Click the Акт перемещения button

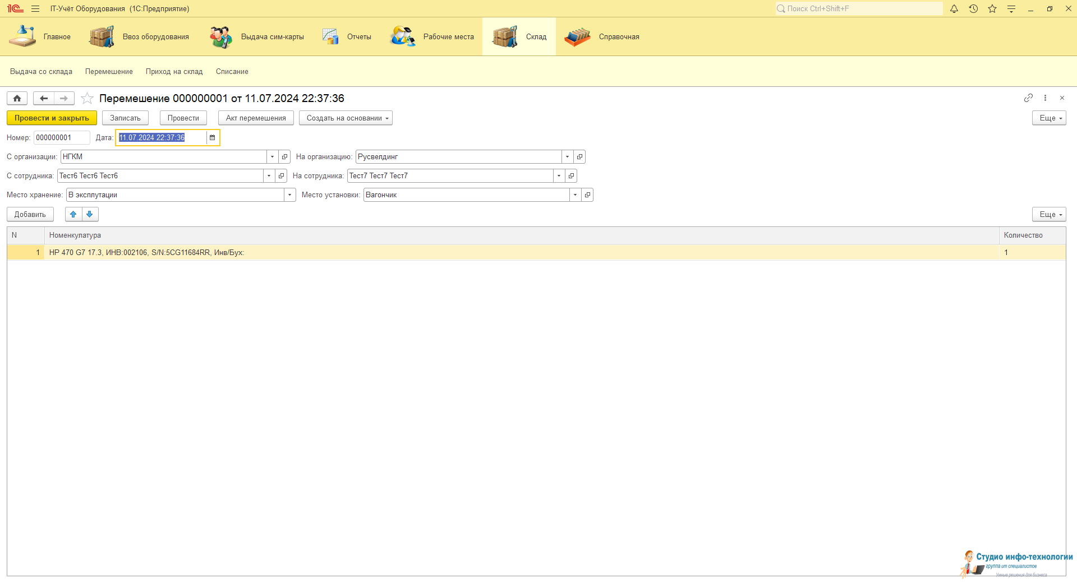(256, 118)
